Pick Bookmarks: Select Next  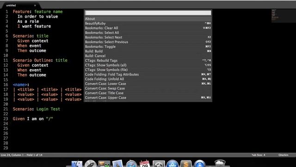click(x=148, y=37)
